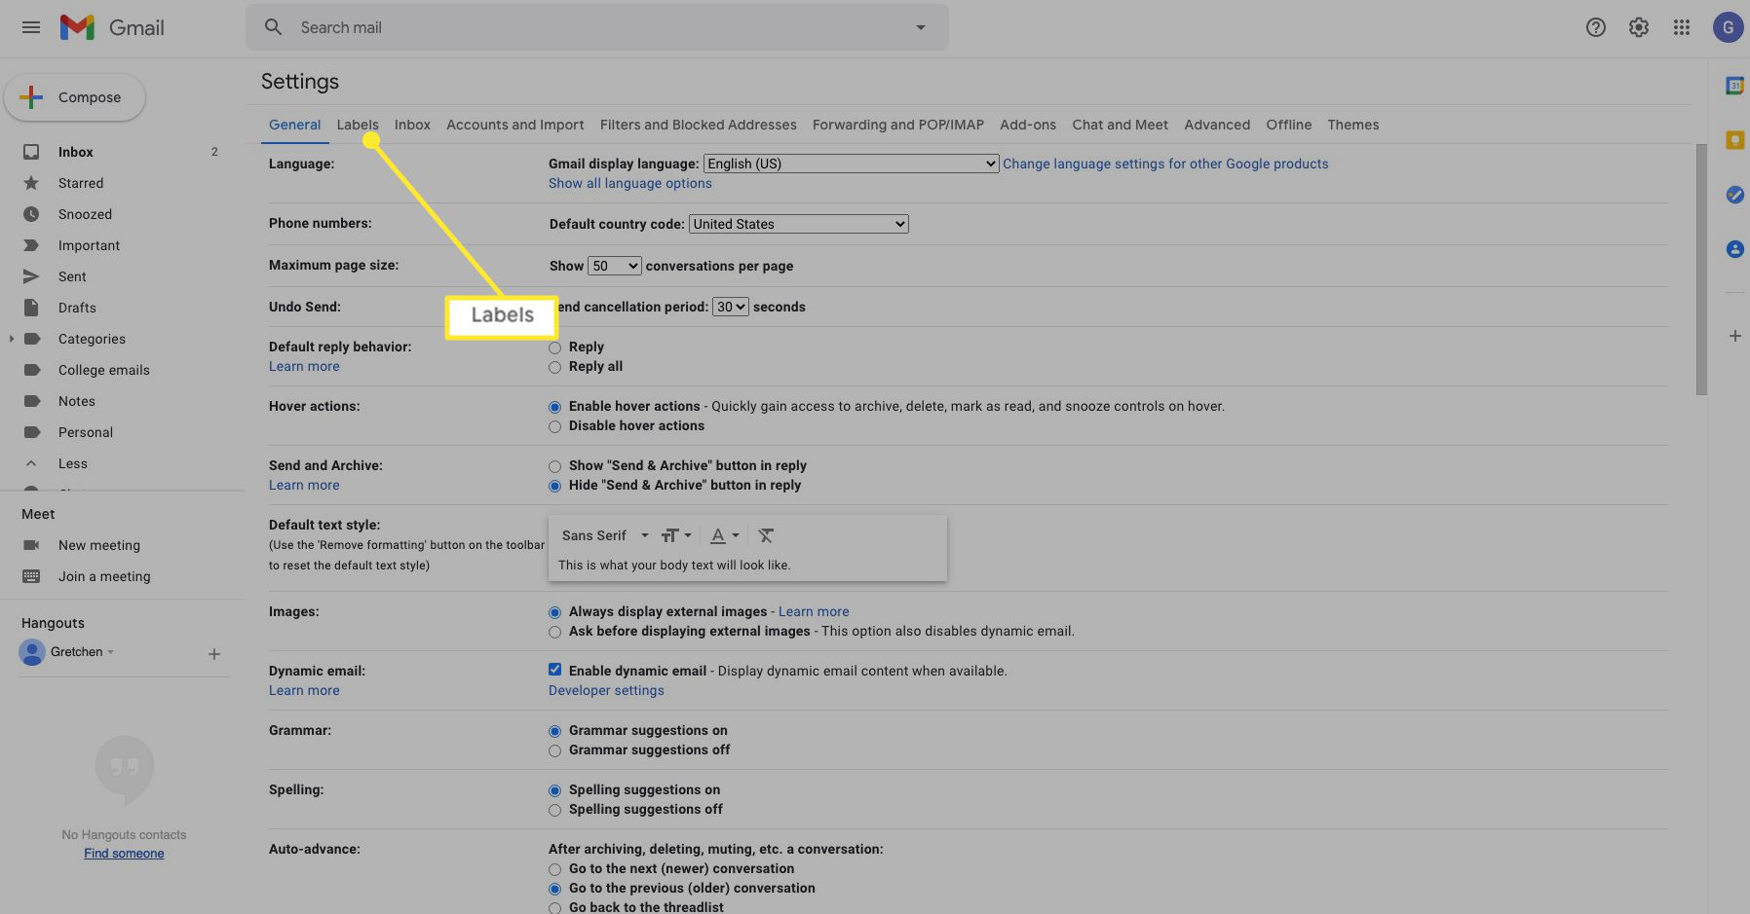Click the Get add-ons plus icon
Viewport: 1750px width, 914px height.
tap(1734, 336)
